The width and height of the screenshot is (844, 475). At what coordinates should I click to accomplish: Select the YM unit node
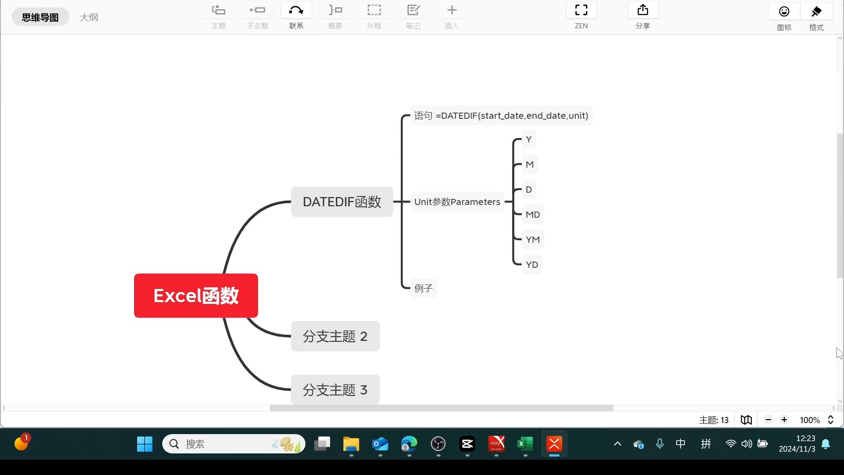pyautogui.click(x=533, y=240)
